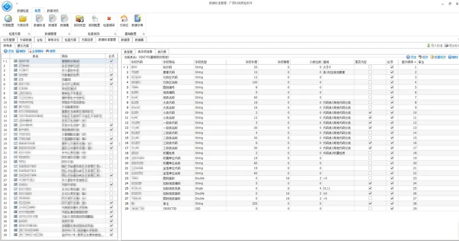This screenshot has height=241, width=459.
Task: Click 删除 in the field info toolbar
Action: pyautogui.click(x=453, y=57)
